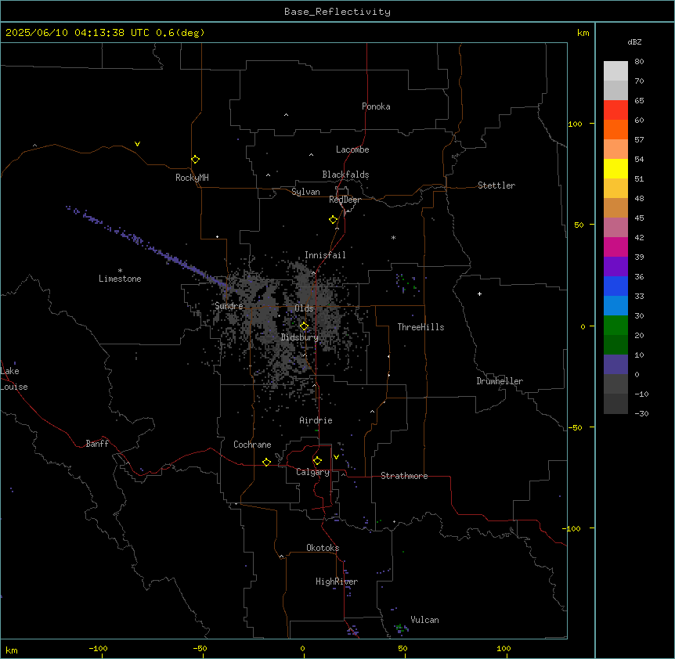Click the asterisk marker above Limestone

point(120,271)
